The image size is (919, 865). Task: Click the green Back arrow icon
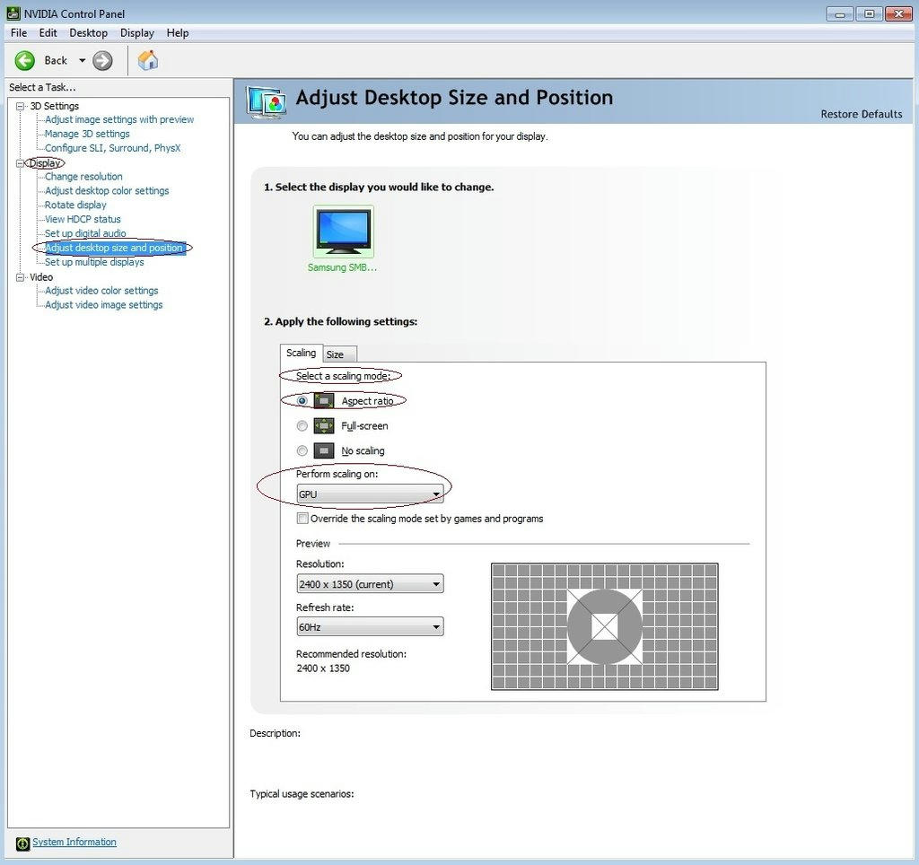pos(25,60)
